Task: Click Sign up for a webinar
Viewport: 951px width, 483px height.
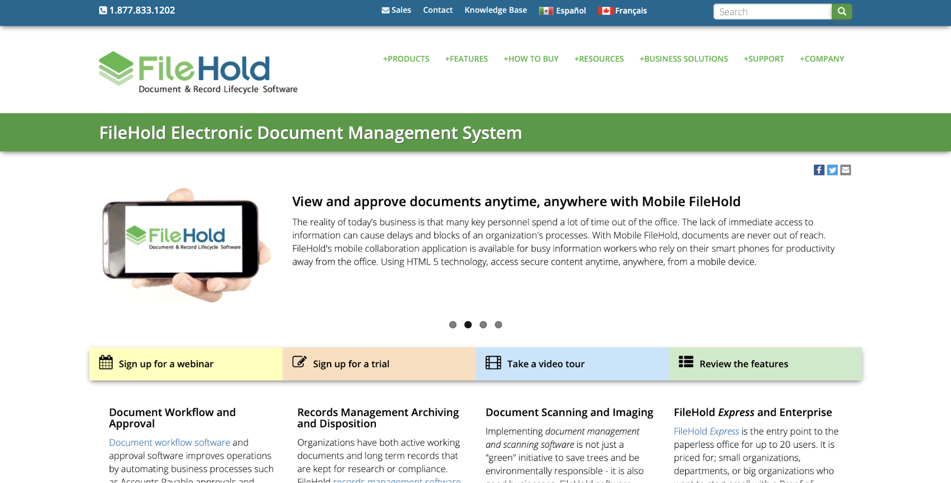Action: [186, 364]
